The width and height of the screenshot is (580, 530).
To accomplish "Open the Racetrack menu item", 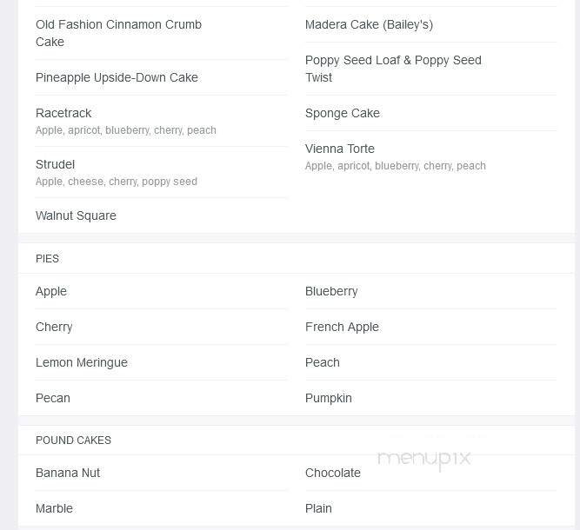I will pyautogui.click(x=63, y=113).
